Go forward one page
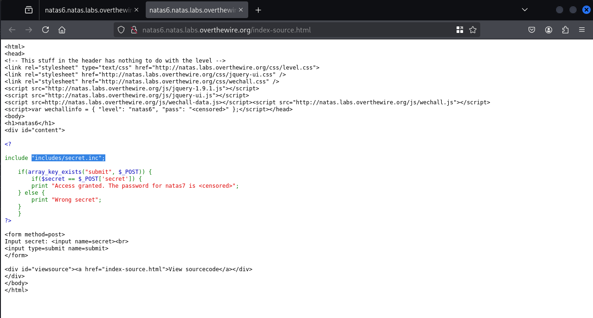593x318 pixels. 29,30
